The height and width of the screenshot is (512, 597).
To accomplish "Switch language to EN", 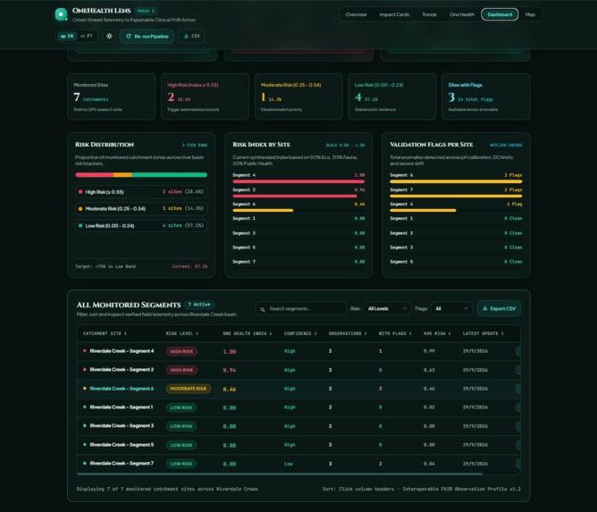I will coord(67,36).
